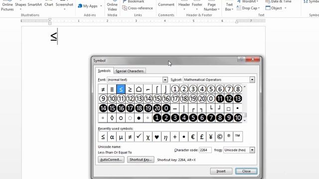Select the circled number 15 symbol

(x=157, y=98)
